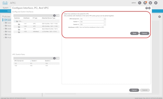Image resolution: width=163 pixels, height=99 pixels.
Task: Click the Individual IF type cell
Action: [36, 31]
